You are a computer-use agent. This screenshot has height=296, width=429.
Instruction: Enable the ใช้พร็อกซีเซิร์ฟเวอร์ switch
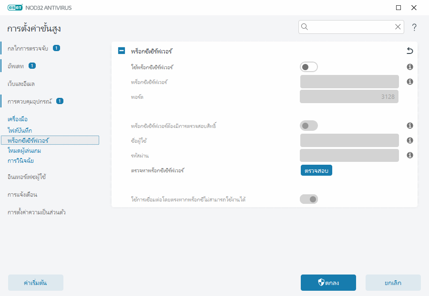[x=308, y=67]
